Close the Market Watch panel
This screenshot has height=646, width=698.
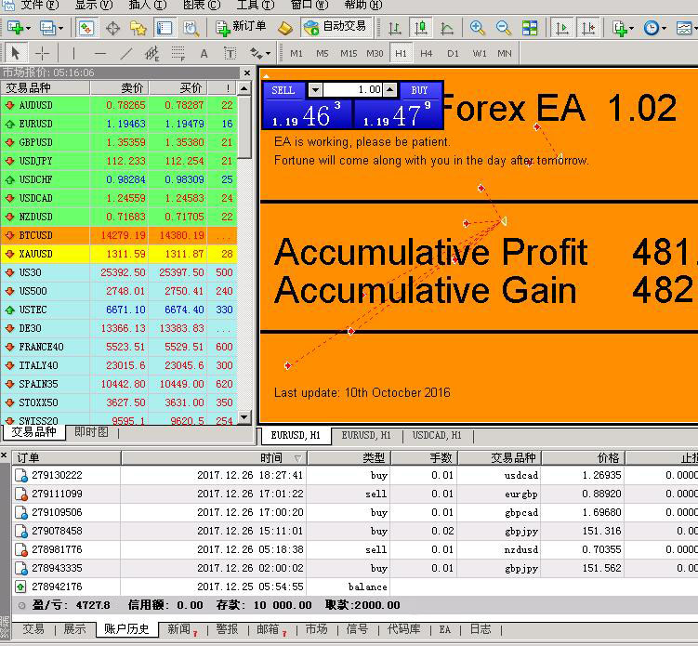tap(247, 73)
